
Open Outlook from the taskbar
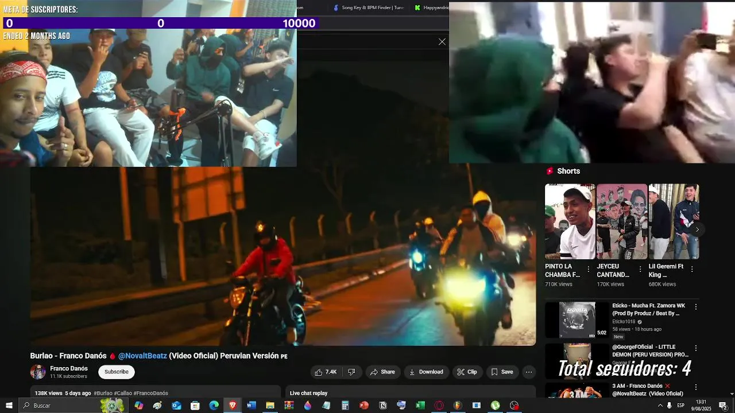176,406
